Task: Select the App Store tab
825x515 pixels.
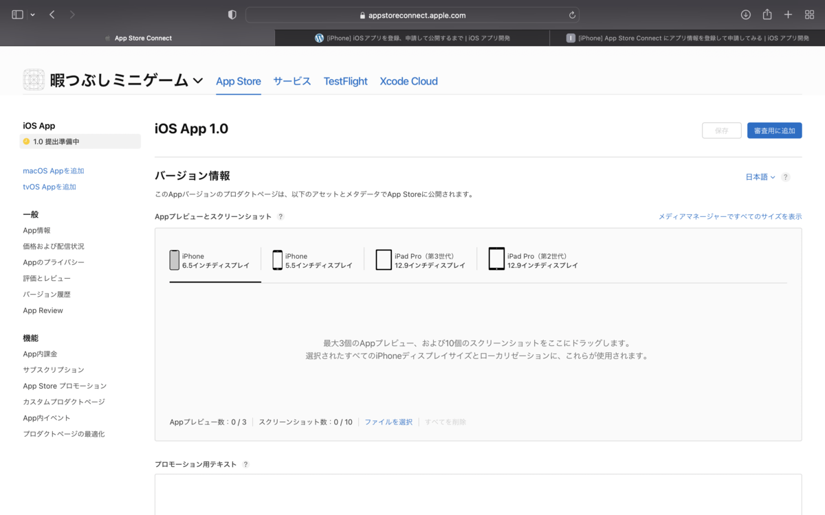Action: click(x=239, y=81)
